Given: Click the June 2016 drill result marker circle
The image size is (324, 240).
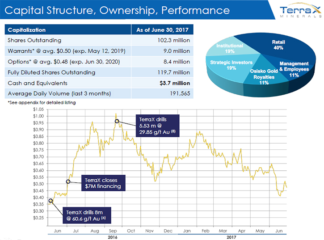Looking at the screenshot, I should pos(50,201).
